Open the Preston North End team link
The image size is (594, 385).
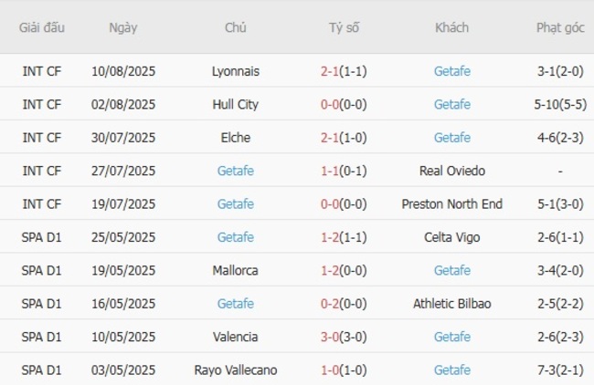[451, 204]
